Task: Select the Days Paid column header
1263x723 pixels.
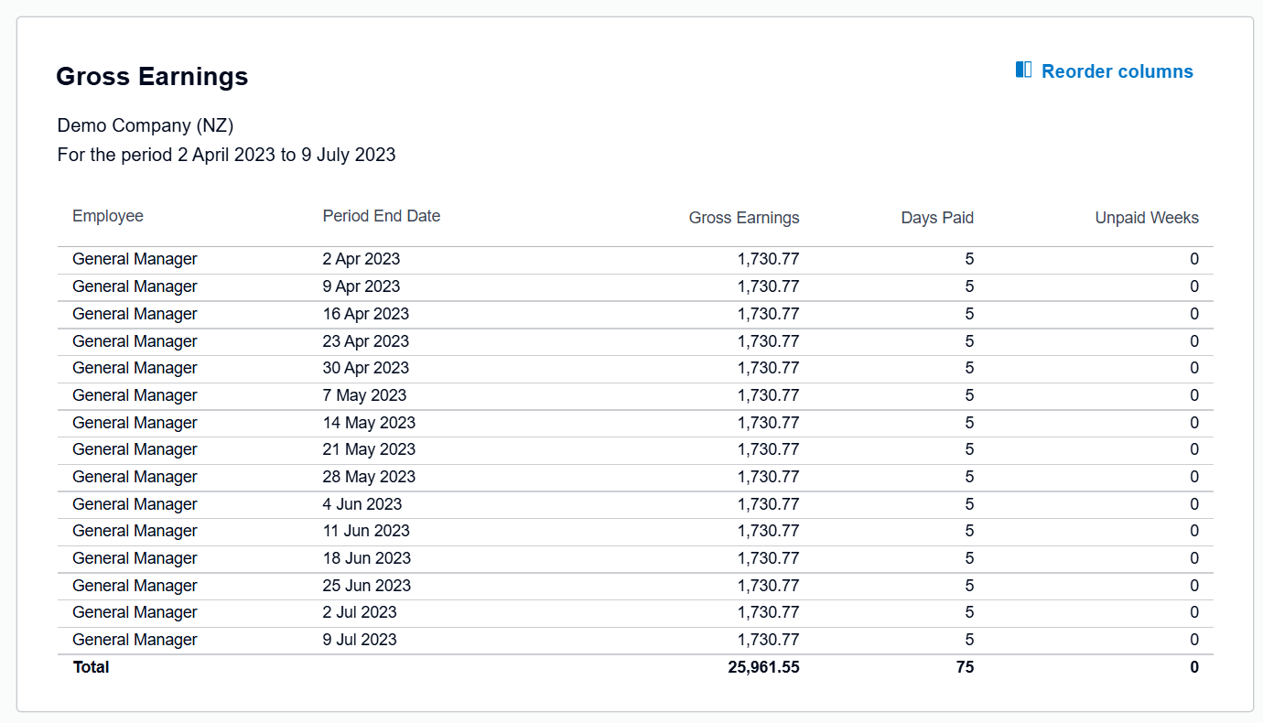Action: pyautogui.click(x=937, y=218)
